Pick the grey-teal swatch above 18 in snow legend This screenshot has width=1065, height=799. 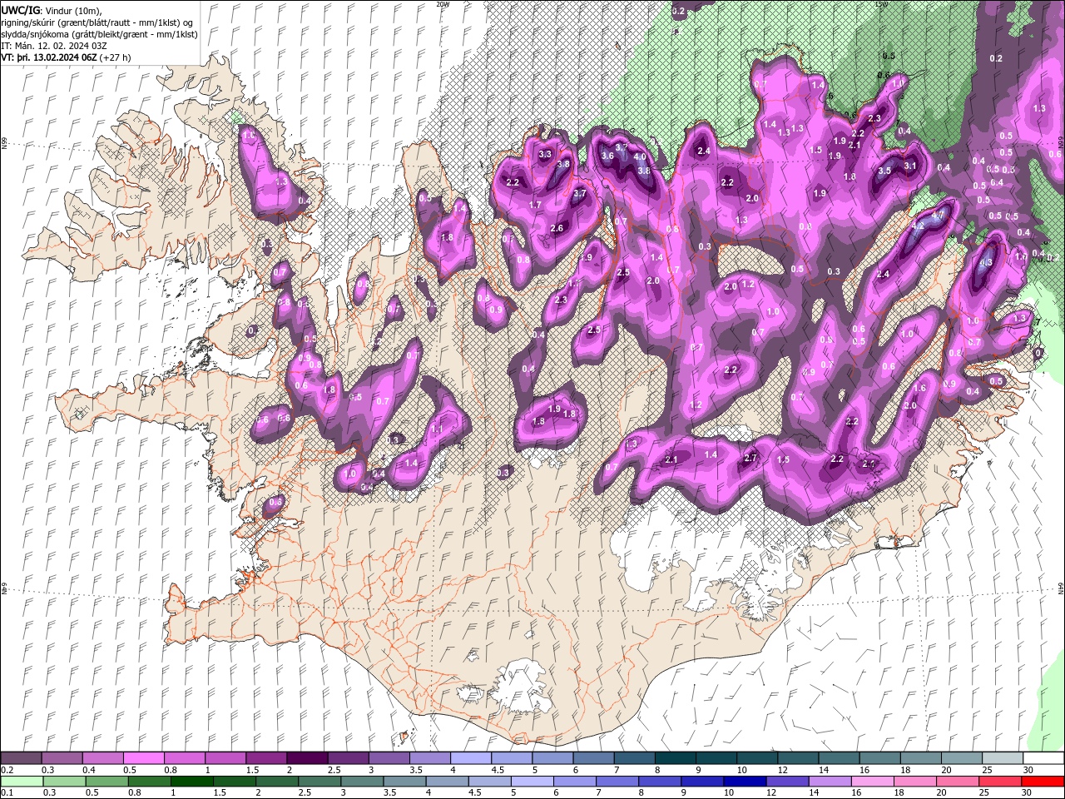click(922, 758)
